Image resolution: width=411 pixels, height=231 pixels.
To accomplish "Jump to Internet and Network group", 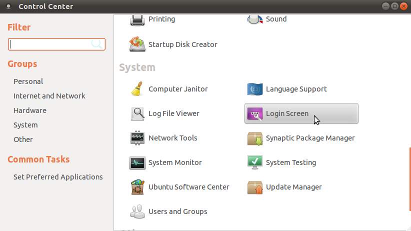I will click(49, 96).
